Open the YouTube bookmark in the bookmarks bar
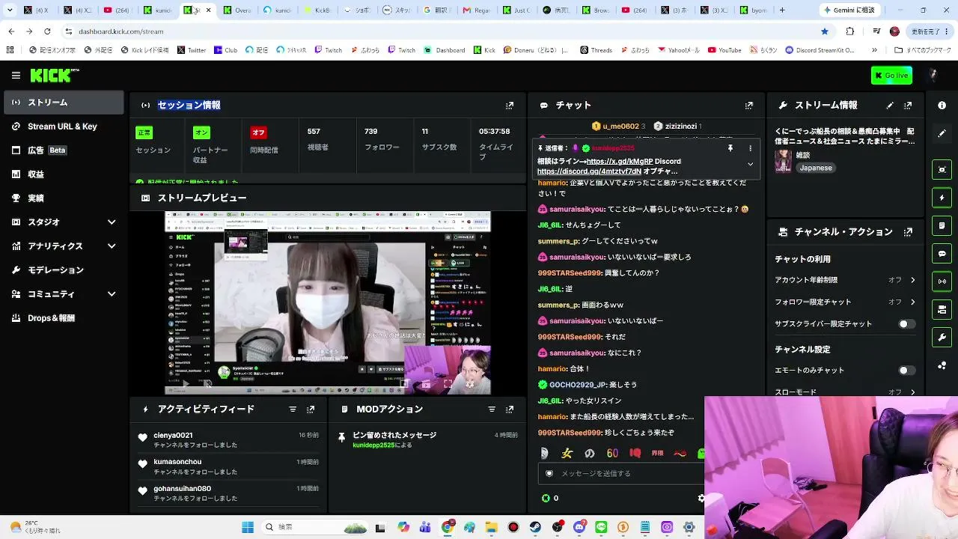The image size is (958, 539). point(724,50)
